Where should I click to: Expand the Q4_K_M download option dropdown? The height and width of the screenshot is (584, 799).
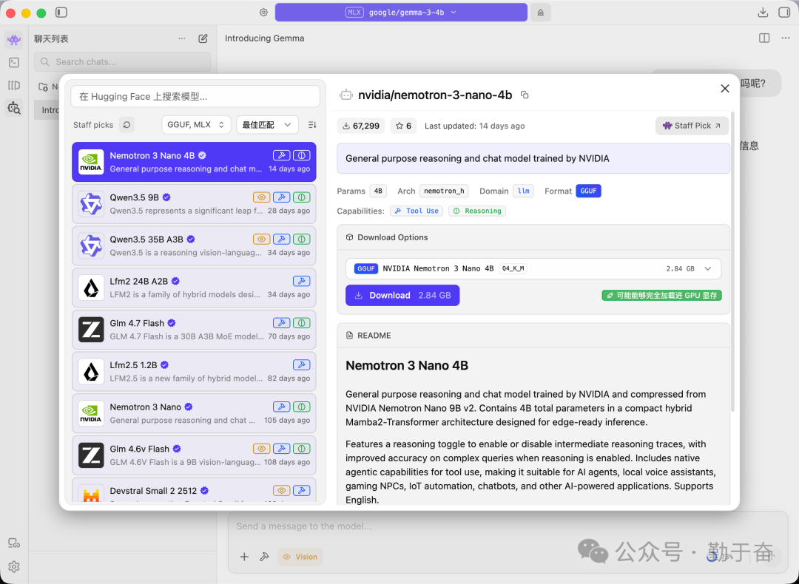pyautogui.click(x=533, y=269)
